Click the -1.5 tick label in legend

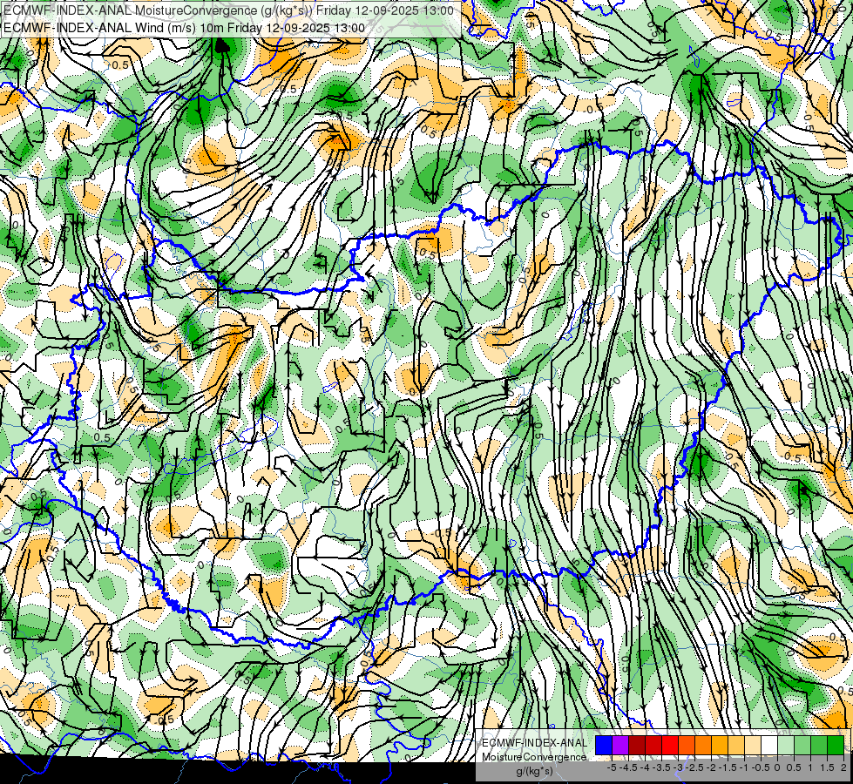728,767
